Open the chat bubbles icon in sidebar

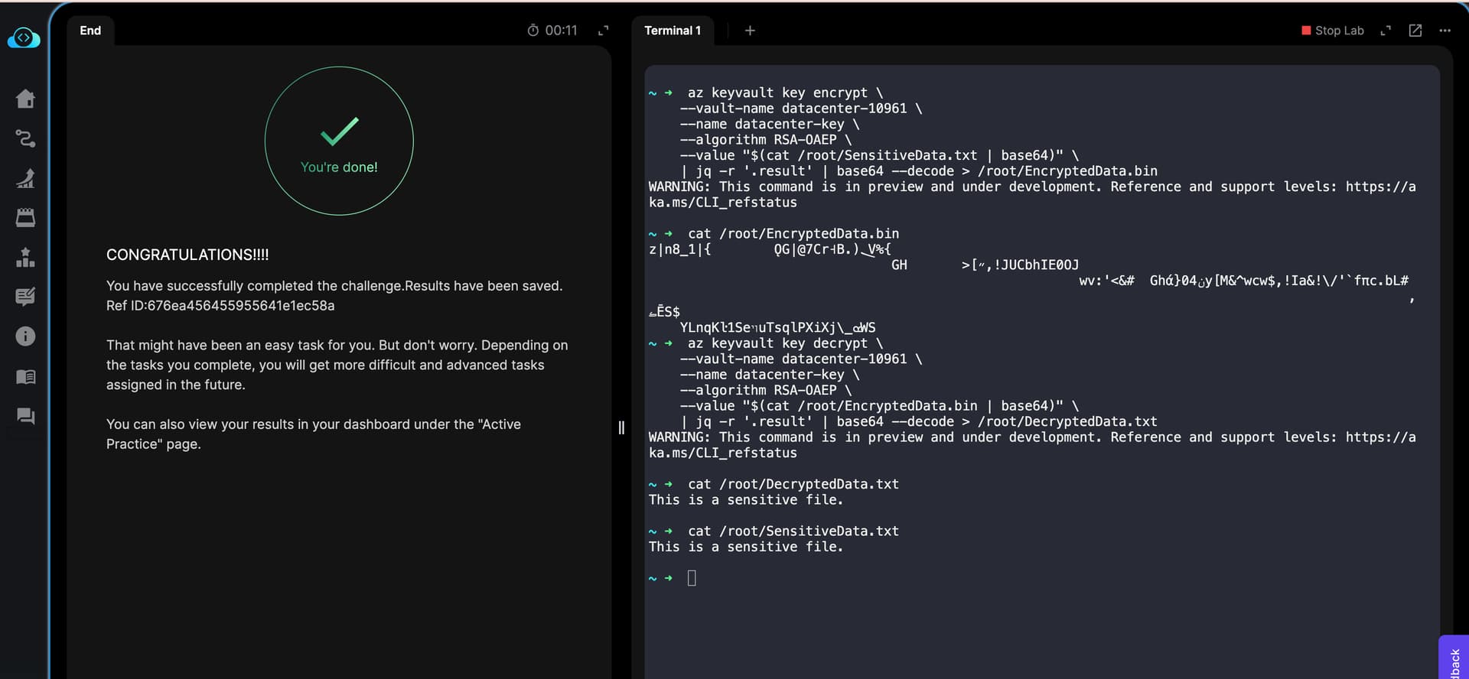[x=25, y=416]
